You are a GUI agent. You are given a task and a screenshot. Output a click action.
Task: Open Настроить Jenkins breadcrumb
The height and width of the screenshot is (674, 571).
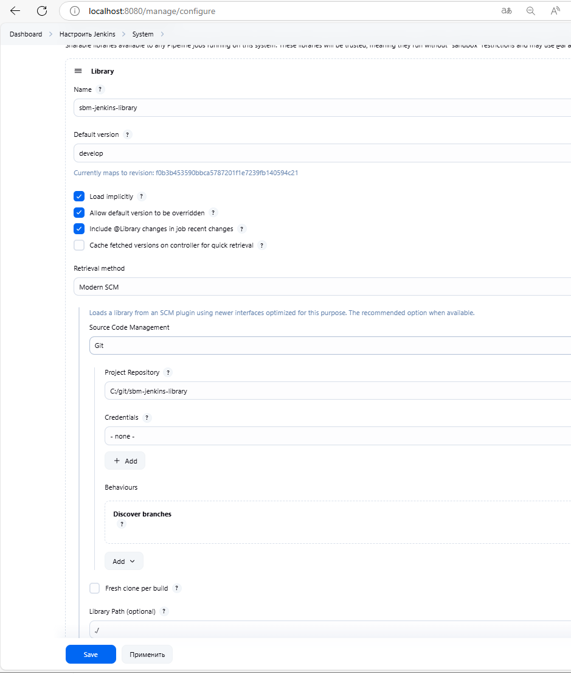pyautogui.click(x=87, y=34)
